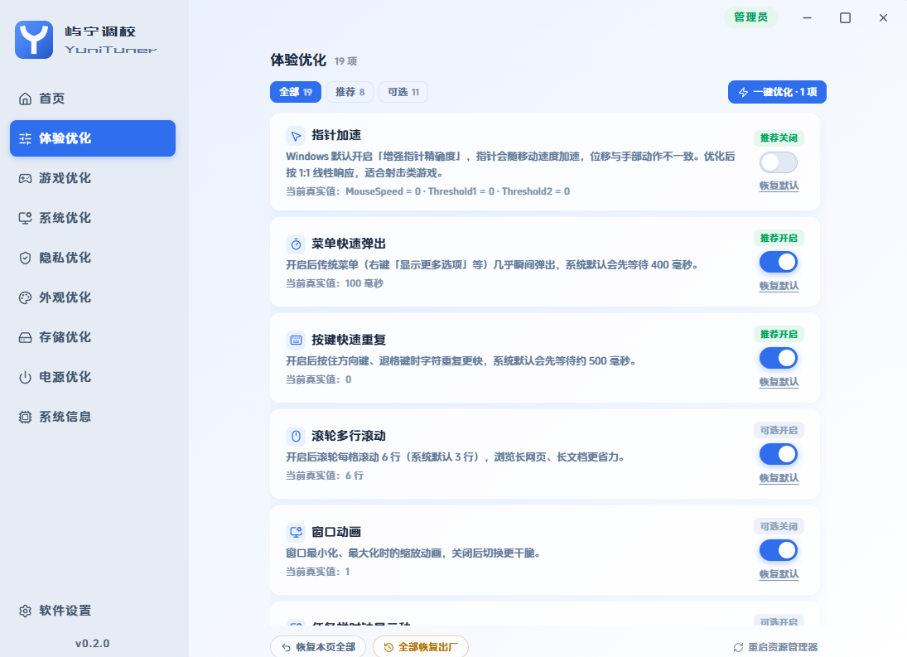907x657 pixels.
Task: Click 全部恢复出厂 button
Action: click(421, 647)
